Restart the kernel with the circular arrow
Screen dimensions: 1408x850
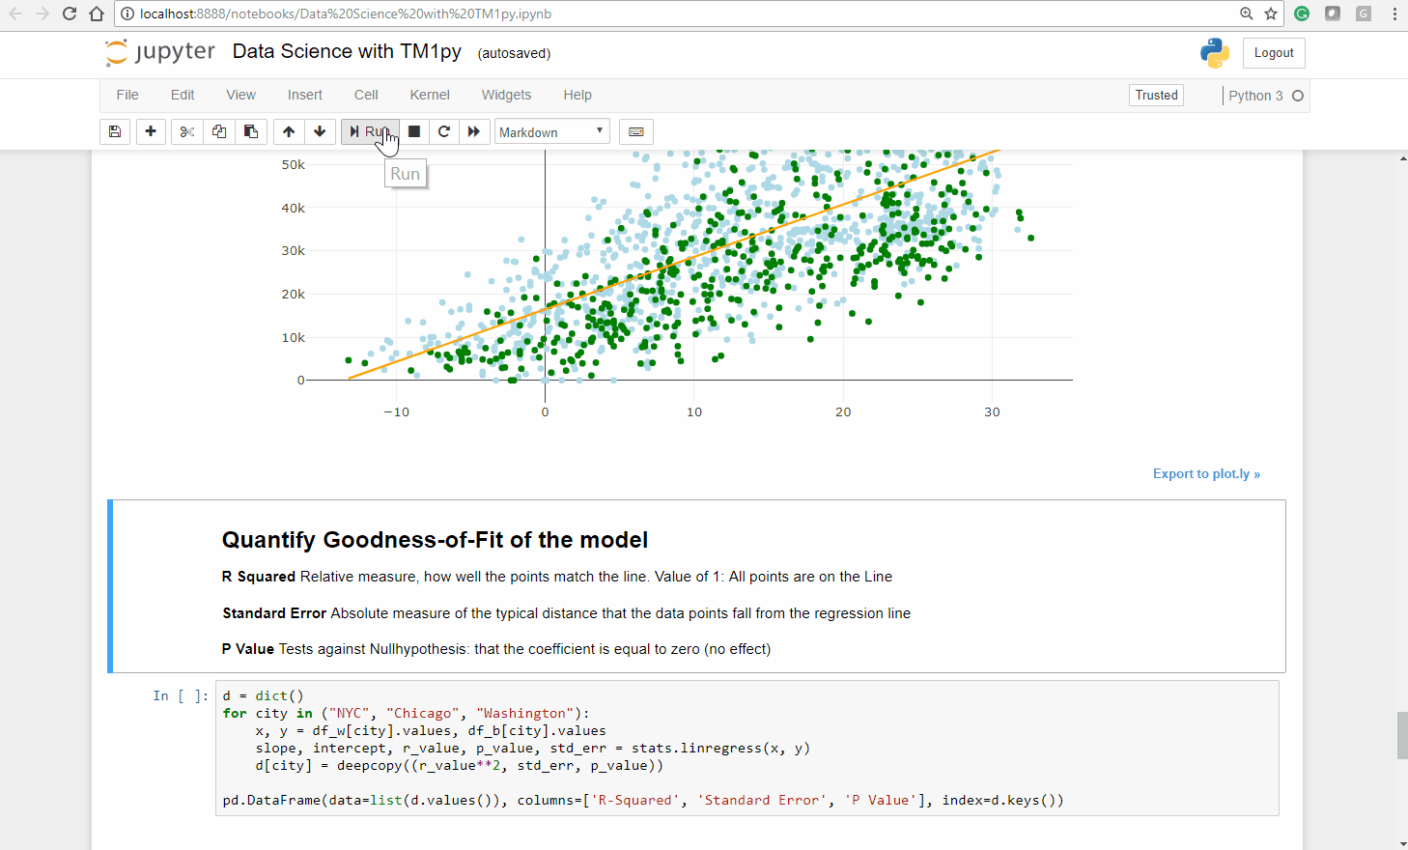[x=444, y=131]
